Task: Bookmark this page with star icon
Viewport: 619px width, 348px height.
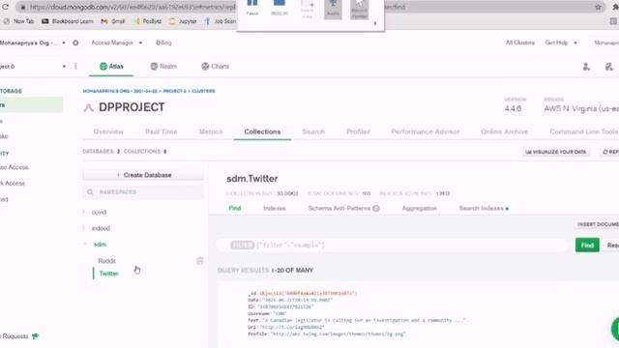Action: 598,7
